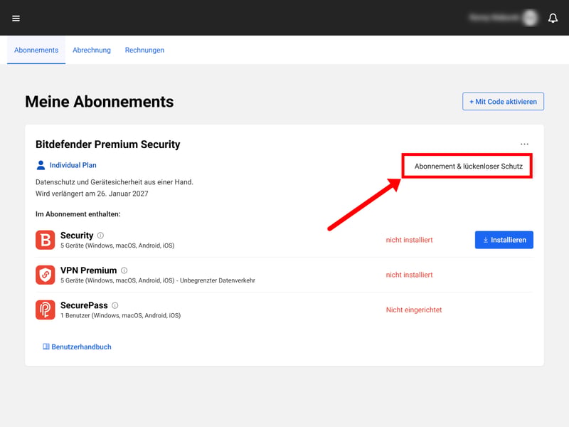The width and height of the screenshot is (569, 427).
Task: Show info tooltip next to VPN Premium
Action: 124,270
